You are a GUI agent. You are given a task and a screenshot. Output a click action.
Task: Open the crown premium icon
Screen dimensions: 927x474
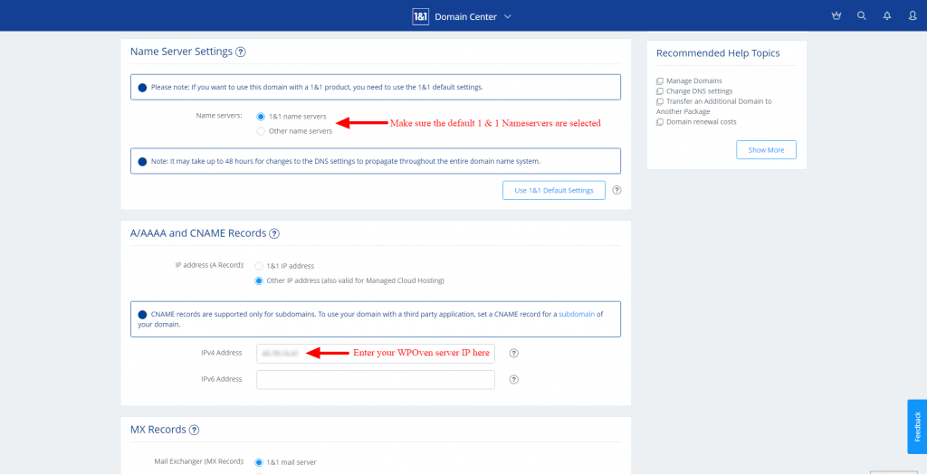[x=836, y=16]
